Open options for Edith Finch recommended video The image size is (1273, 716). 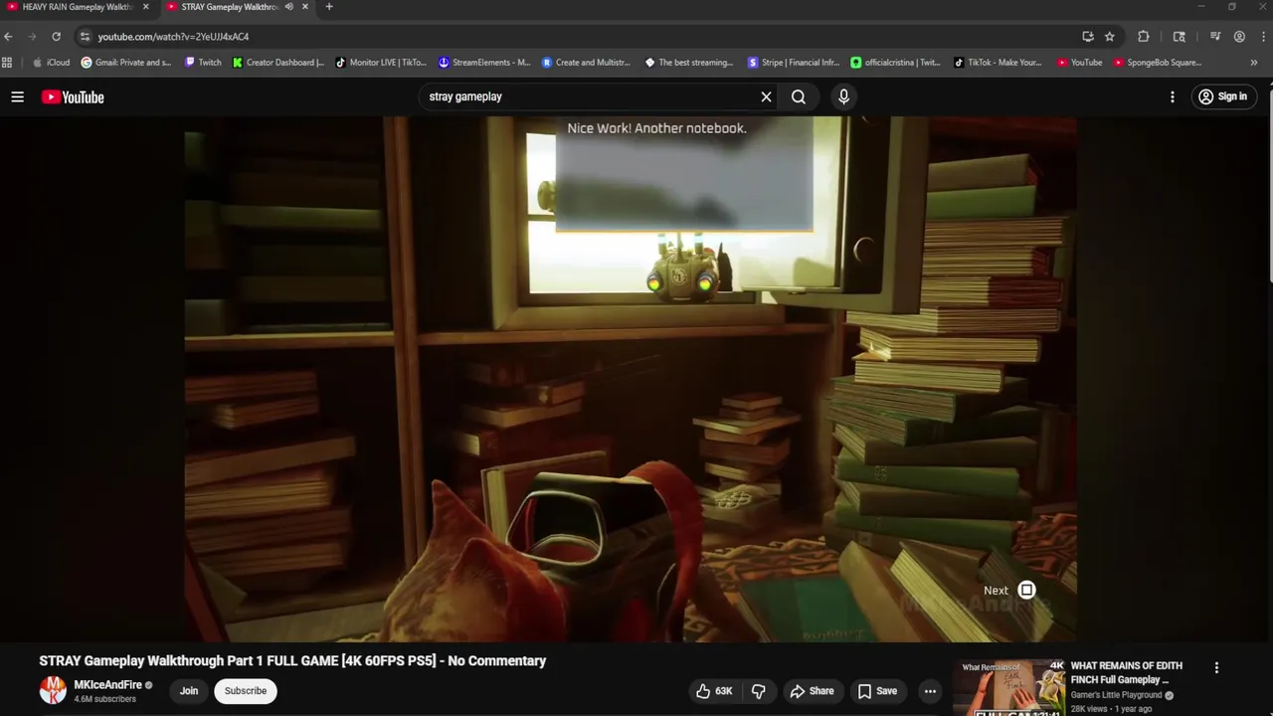click(1216, 668)
